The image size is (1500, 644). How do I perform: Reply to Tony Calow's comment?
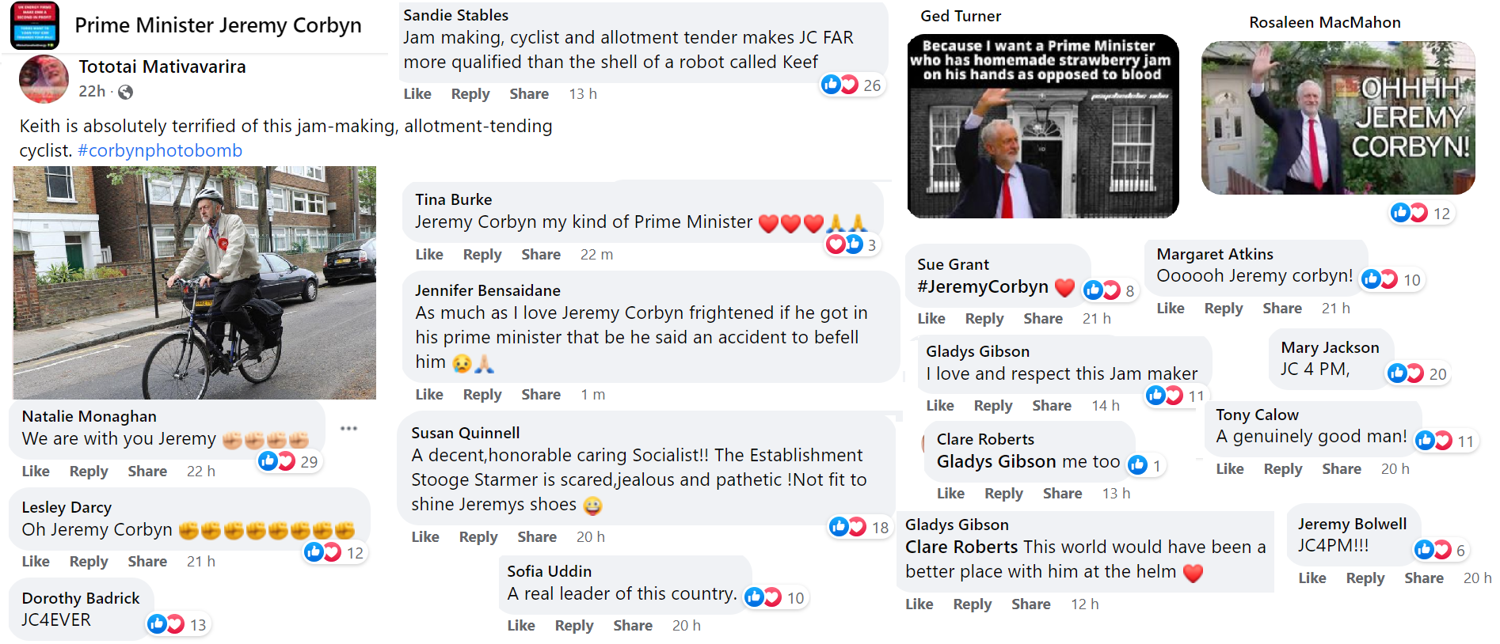pyautogui.click(x=1282, y=468)
